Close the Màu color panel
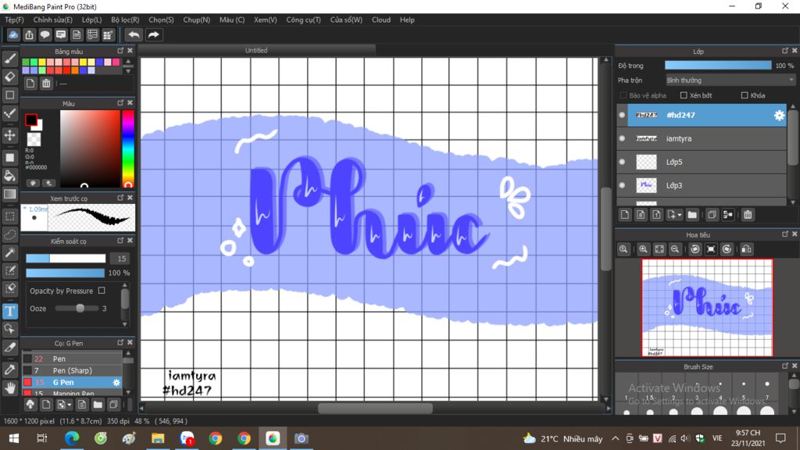The image size is (800, 450). click(x=130, y=103)
